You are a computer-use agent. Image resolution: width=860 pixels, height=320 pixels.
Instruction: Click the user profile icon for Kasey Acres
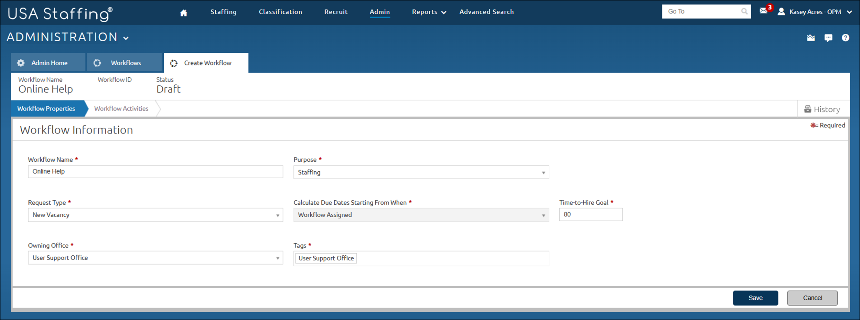point(781,12)
